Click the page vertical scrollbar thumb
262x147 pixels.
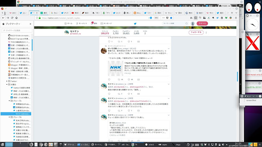[237, 76]
